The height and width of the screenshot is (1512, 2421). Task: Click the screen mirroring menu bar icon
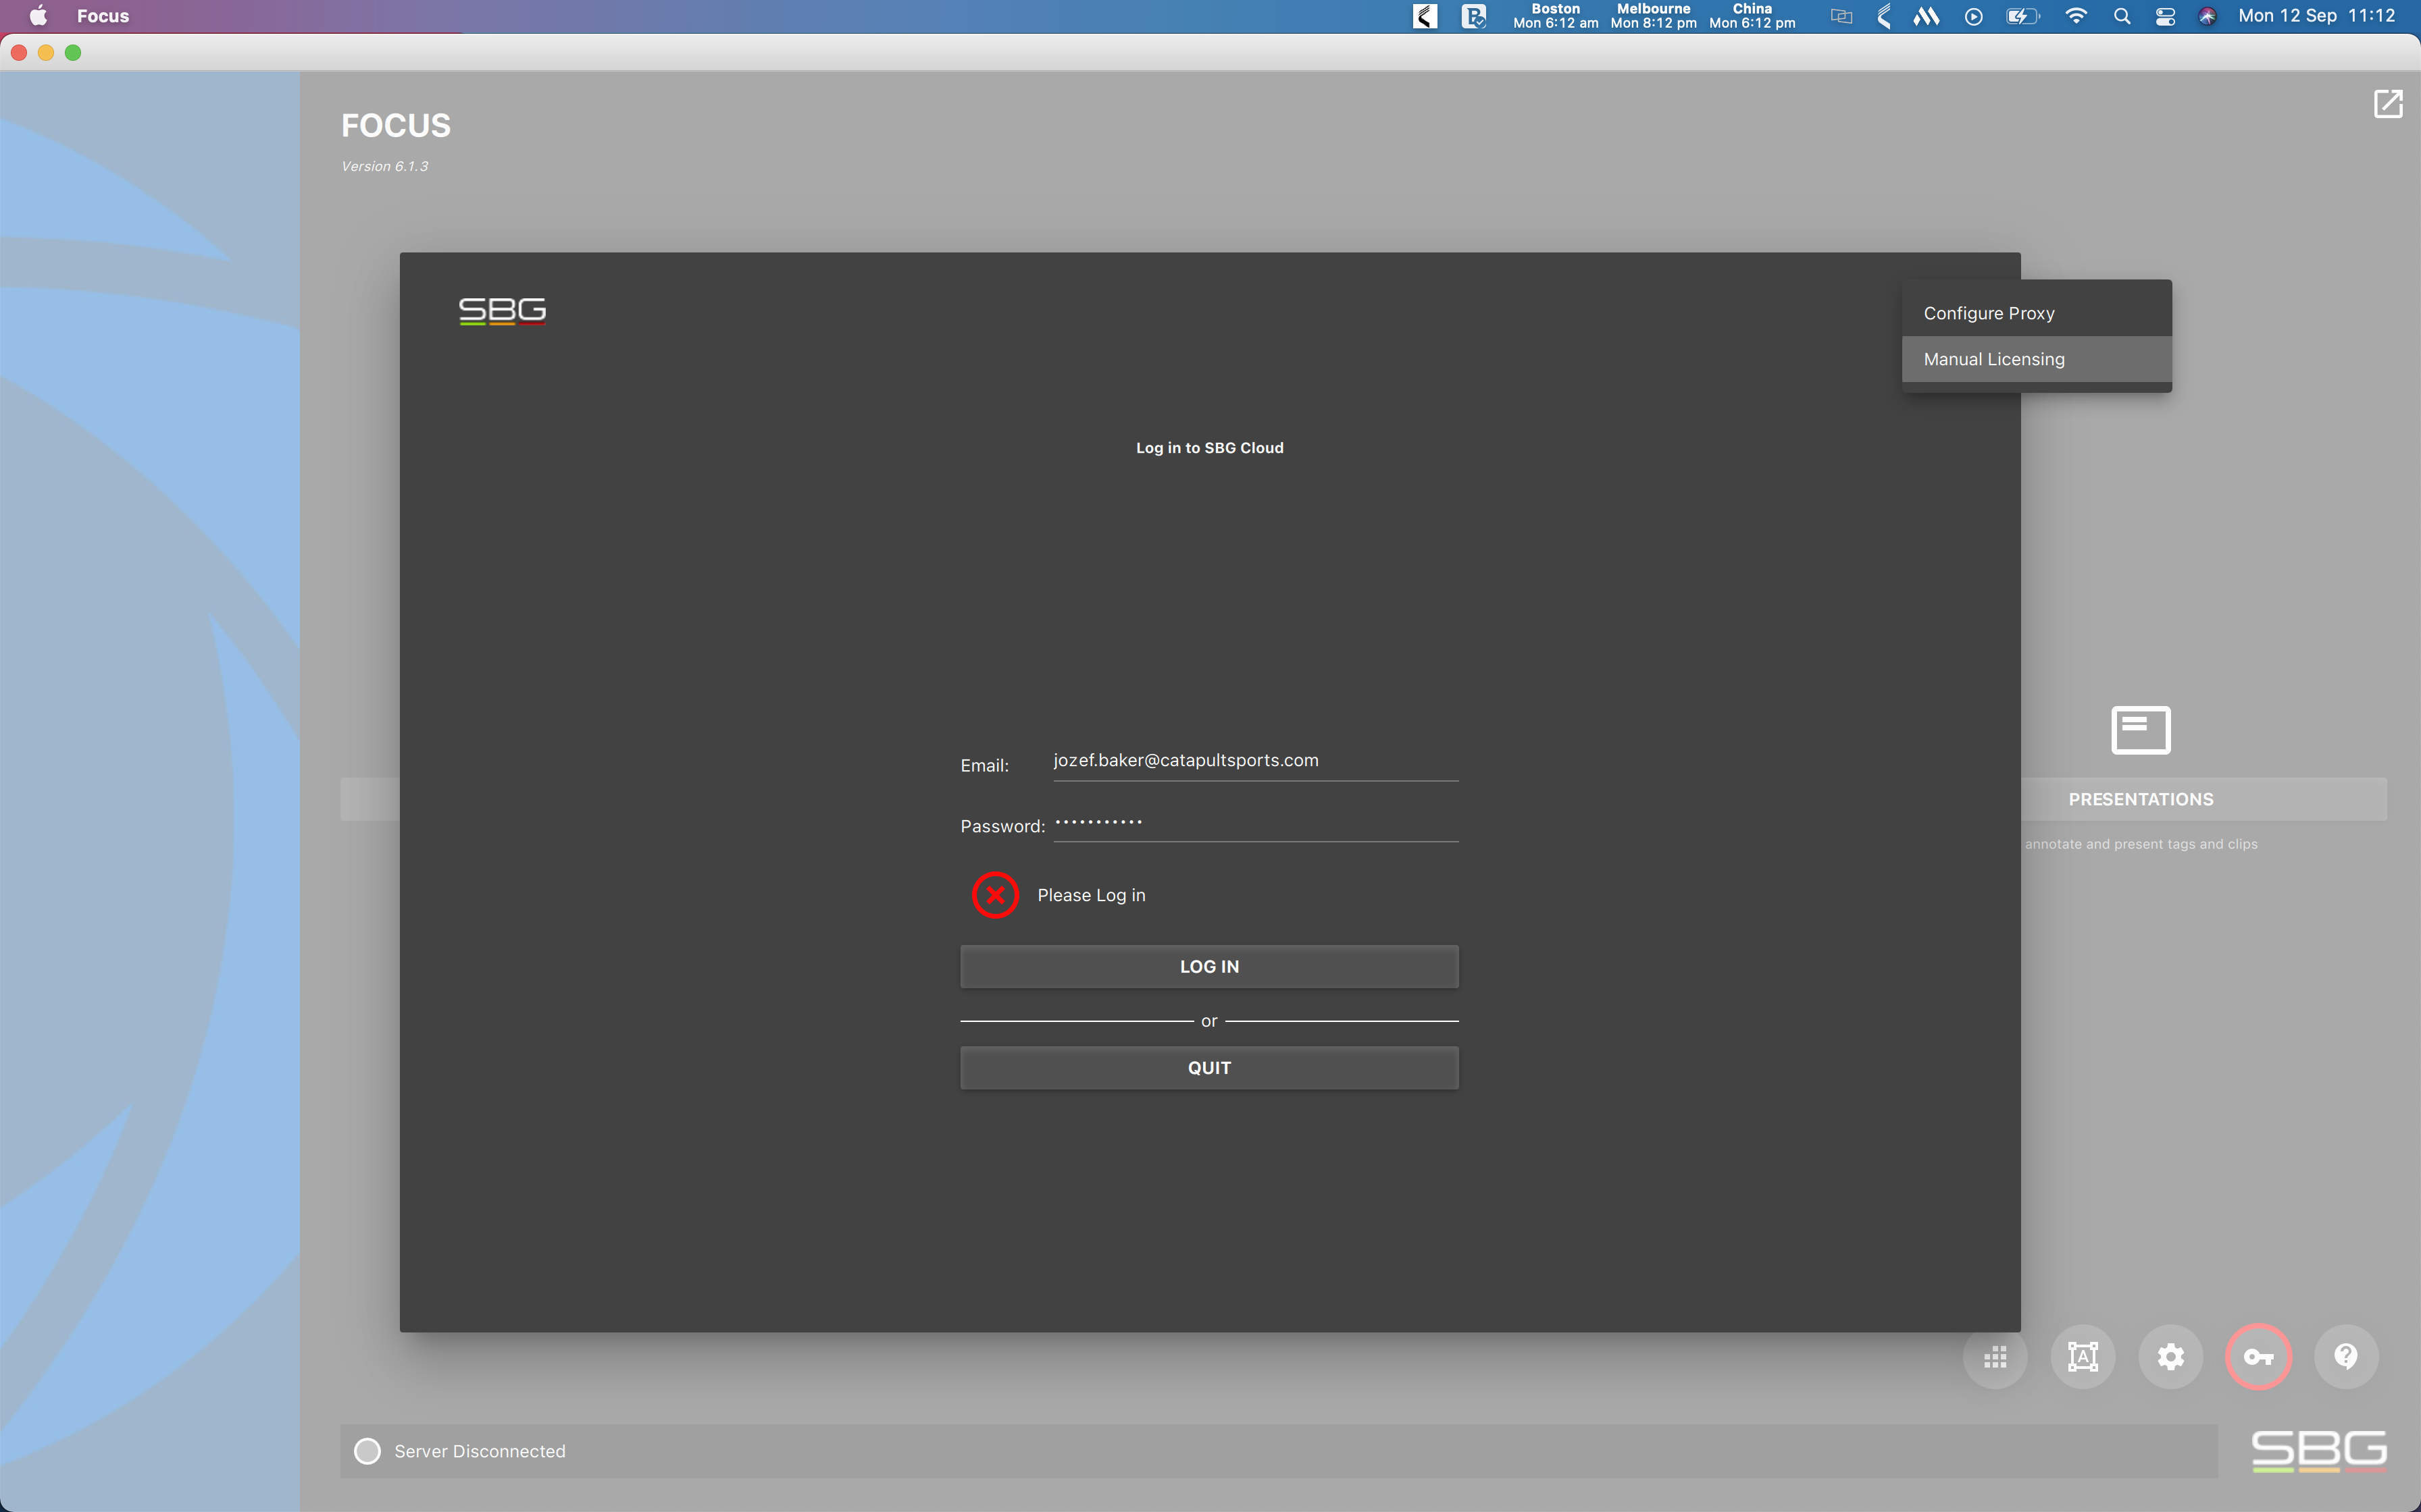[x=1842, y=16]
